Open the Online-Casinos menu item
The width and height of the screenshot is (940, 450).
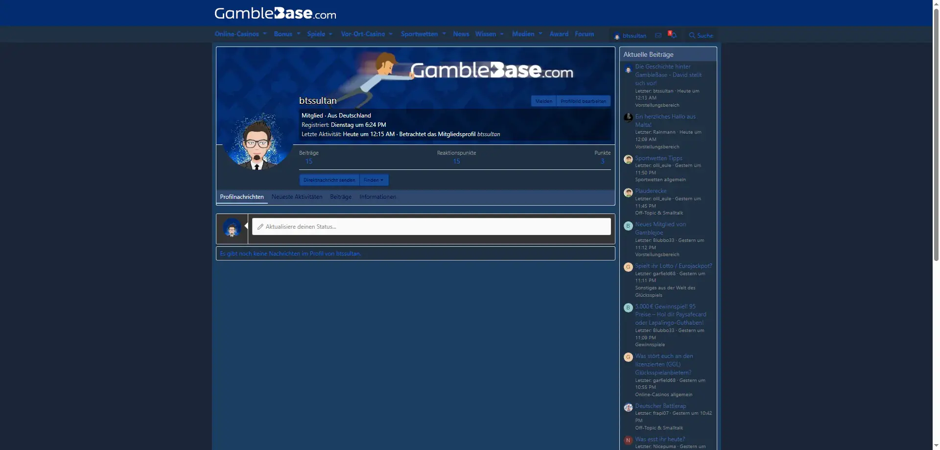point(237,34)
